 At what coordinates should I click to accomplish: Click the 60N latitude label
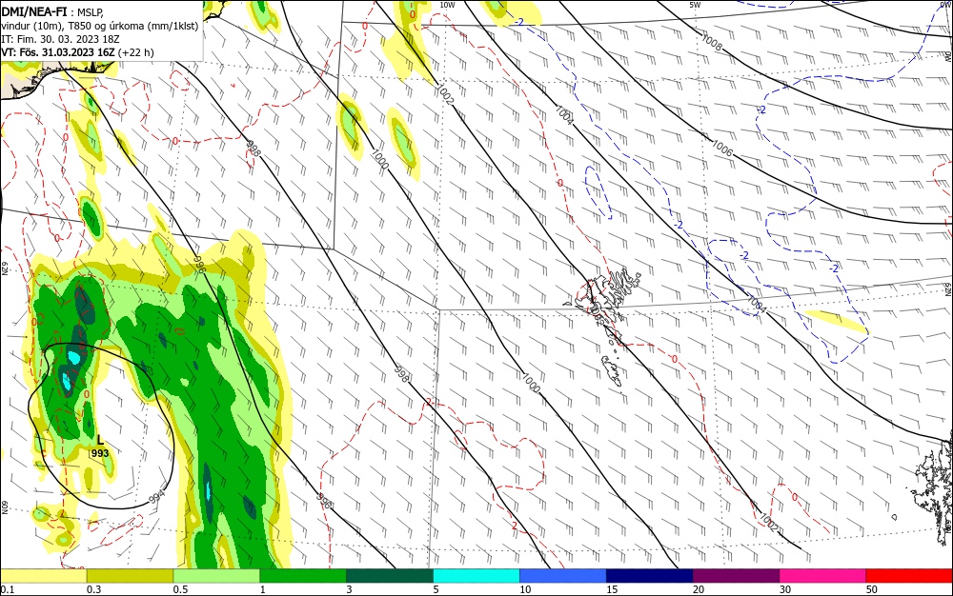pos(4,507)
